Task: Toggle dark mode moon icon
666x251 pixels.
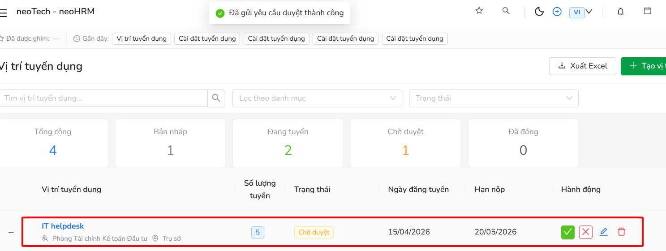Action: tap(539, 12)
